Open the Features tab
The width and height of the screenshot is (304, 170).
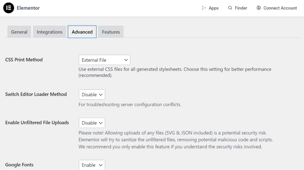click(111, 32)
